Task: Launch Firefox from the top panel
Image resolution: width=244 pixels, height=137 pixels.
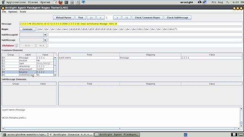Action: 61,2
